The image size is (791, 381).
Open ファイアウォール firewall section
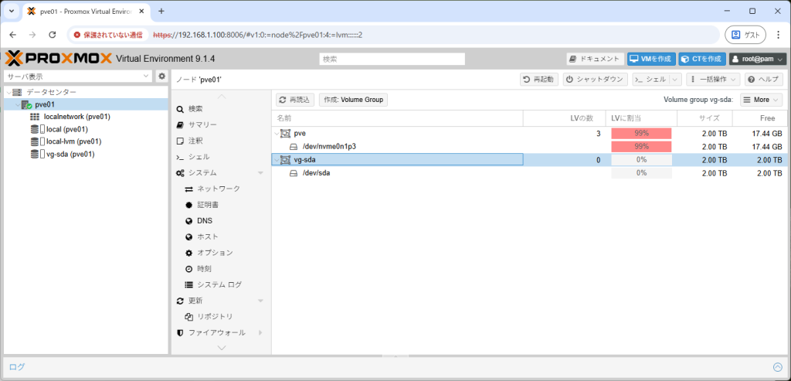tap(217, 332)
